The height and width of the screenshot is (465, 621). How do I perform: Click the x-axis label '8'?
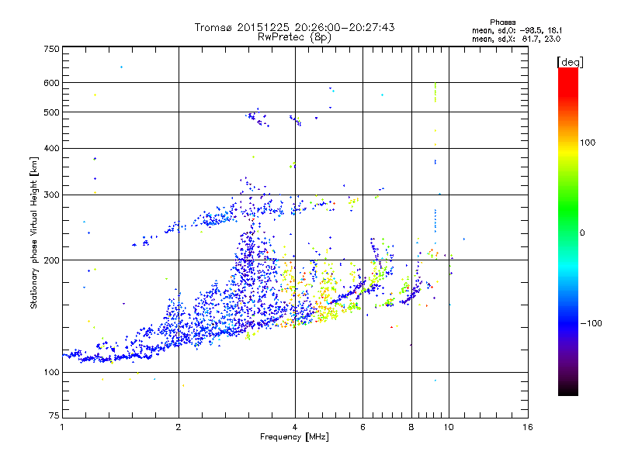(x=411, y=427)
